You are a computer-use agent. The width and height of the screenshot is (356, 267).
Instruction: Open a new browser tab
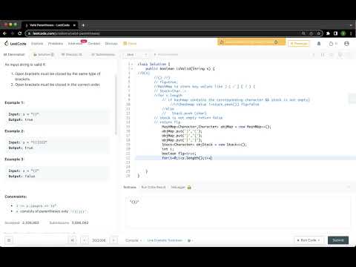tap(83, 25)
